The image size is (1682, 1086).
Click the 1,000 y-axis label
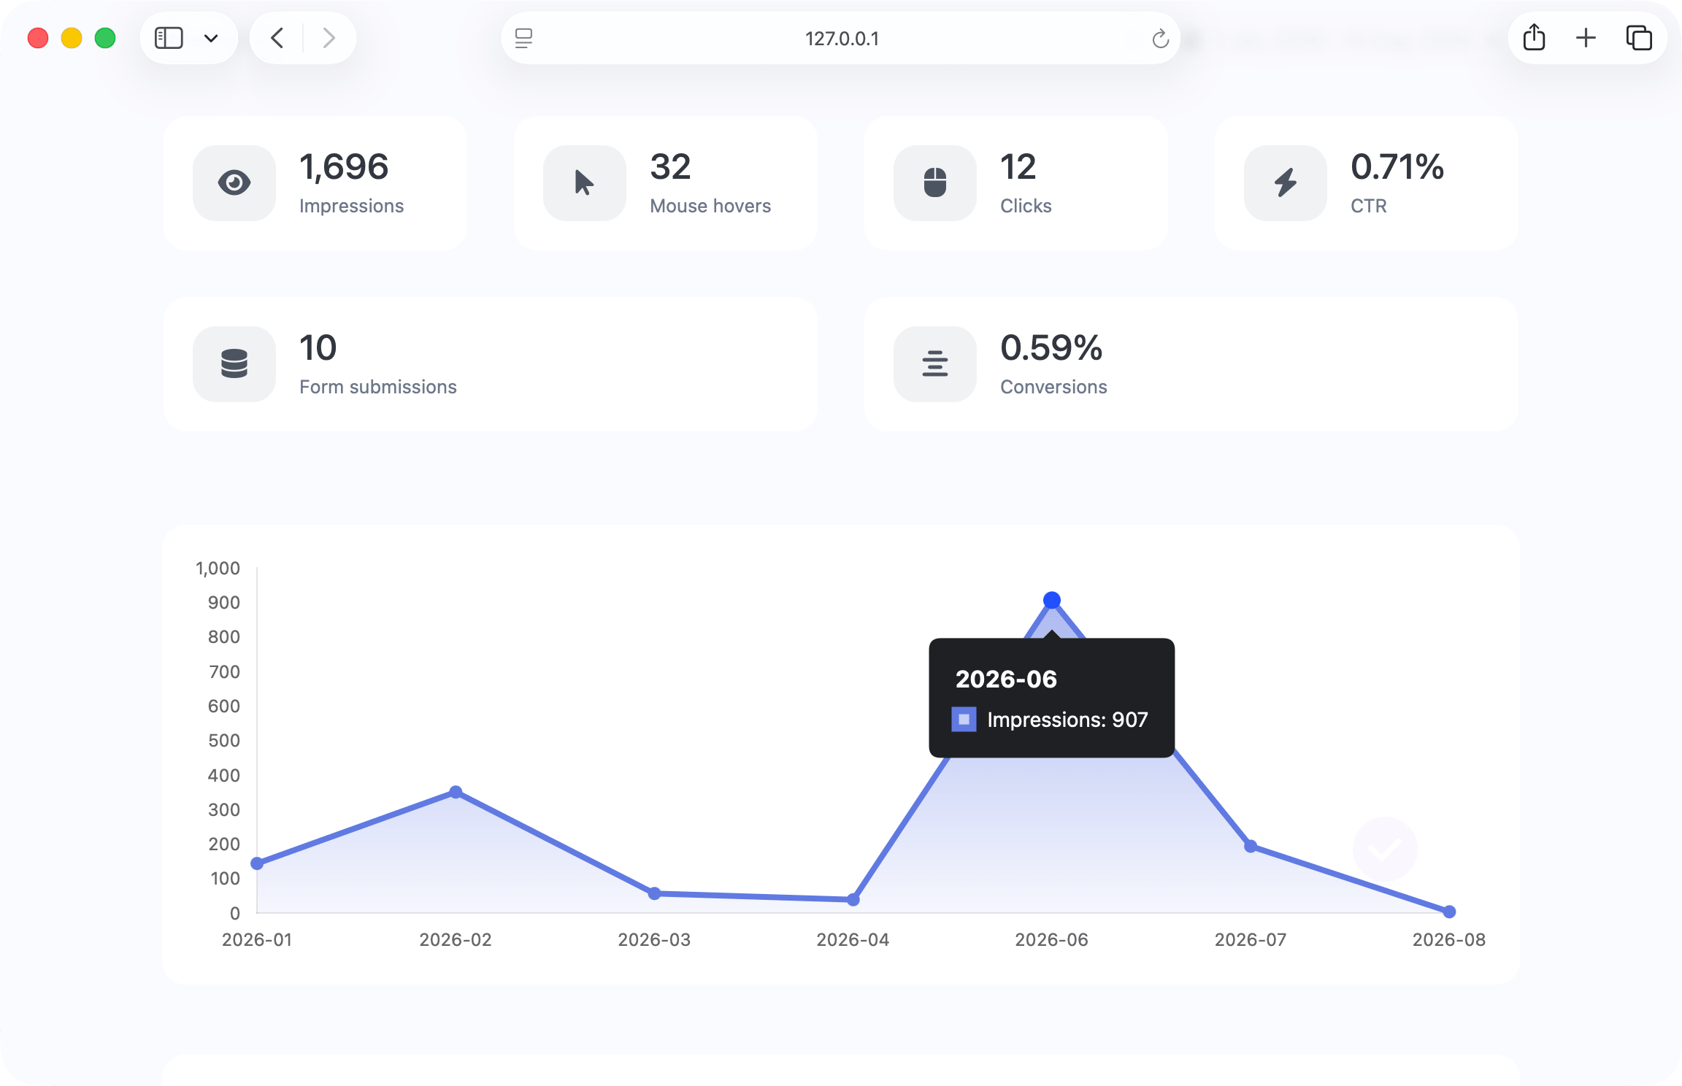[218, 569]
